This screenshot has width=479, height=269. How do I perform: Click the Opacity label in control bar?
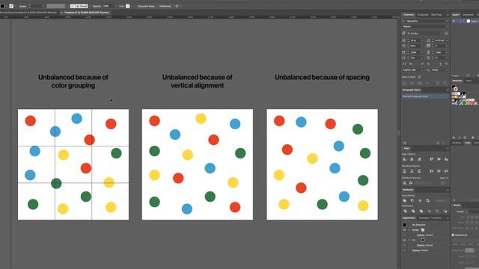pos(97,6)
